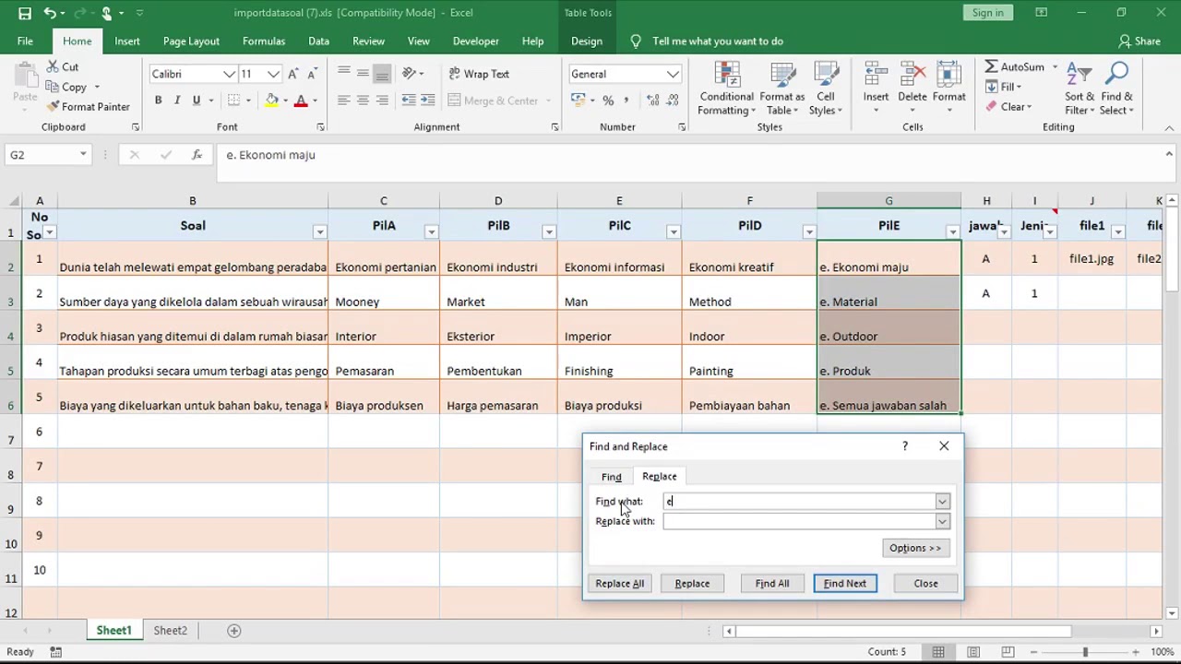Image resolution: width=1181 pixels, height=664 pixels.
Task: Center text horizontally in Alignment group
Action: 363,100
